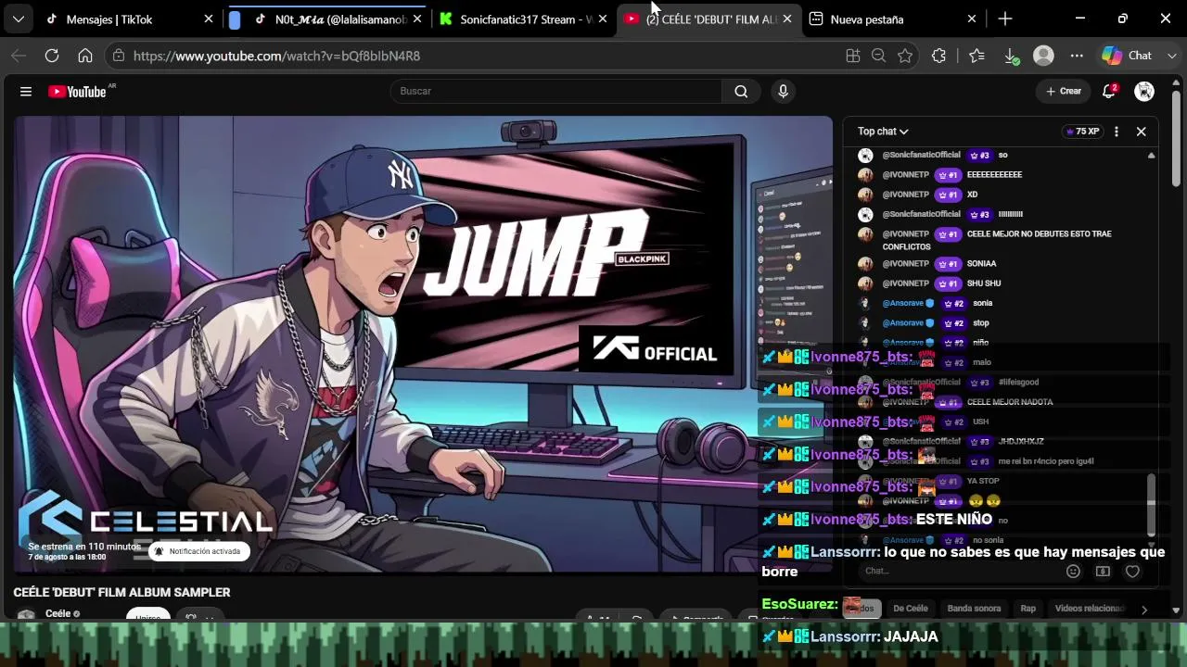Go back with the browser back arrow
Screen dimensions: 1187x667
coord(19,56)
